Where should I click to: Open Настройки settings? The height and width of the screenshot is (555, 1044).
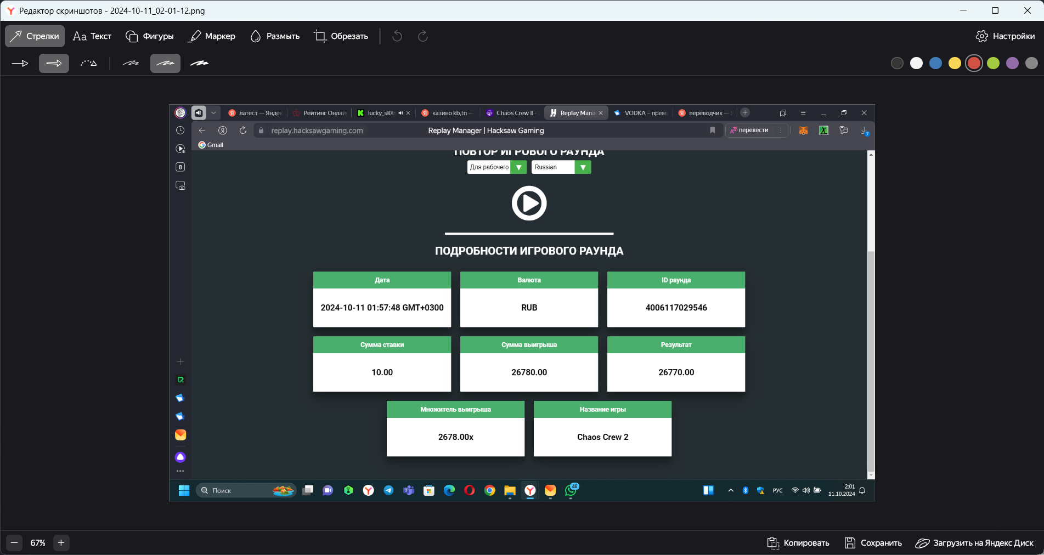click(1005, 36)
